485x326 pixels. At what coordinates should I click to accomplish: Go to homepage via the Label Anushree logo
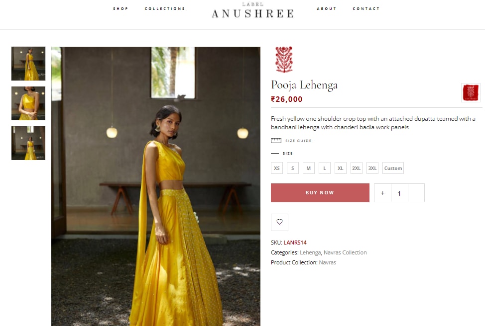252,10
